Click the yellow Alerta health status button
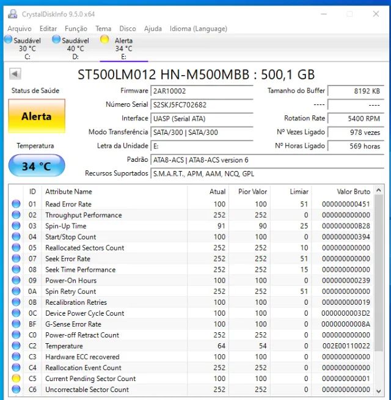 (37, 116)
